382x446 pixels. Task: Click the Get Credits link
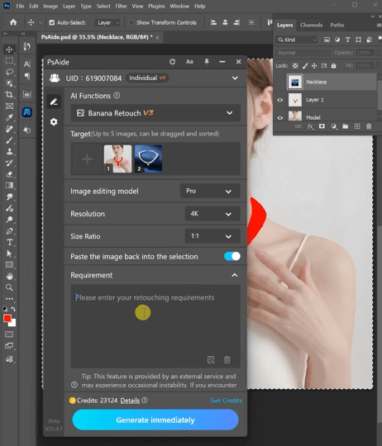point(227,401)
